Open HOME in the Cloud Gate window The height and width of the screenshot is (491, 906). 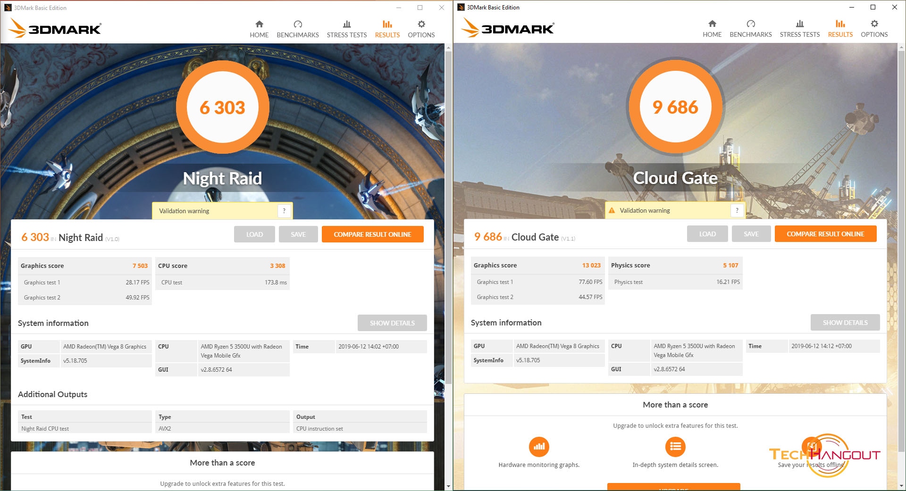pos(712,29)
